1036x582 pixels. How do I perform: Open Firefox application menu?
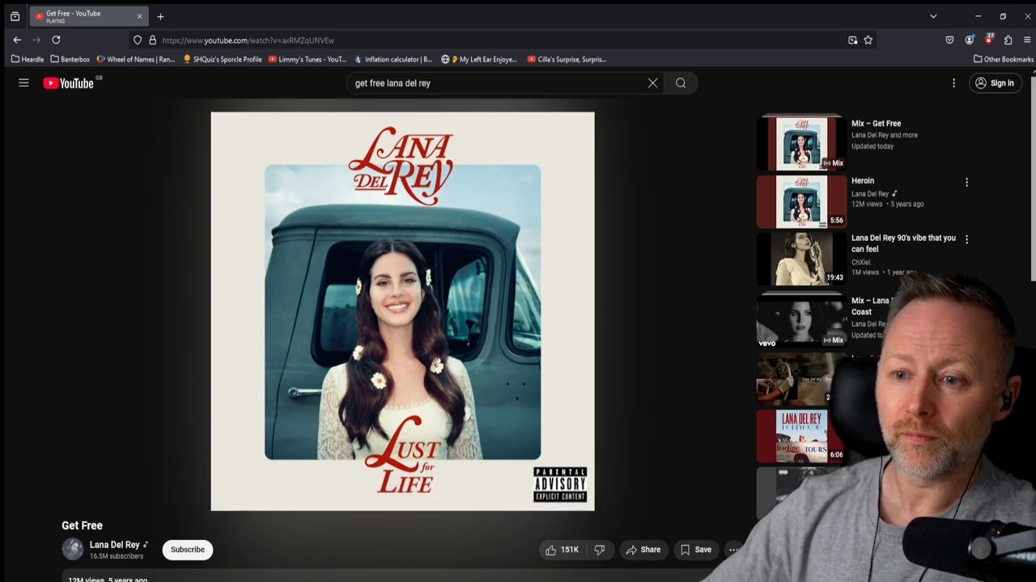(x=1027, y=40)
